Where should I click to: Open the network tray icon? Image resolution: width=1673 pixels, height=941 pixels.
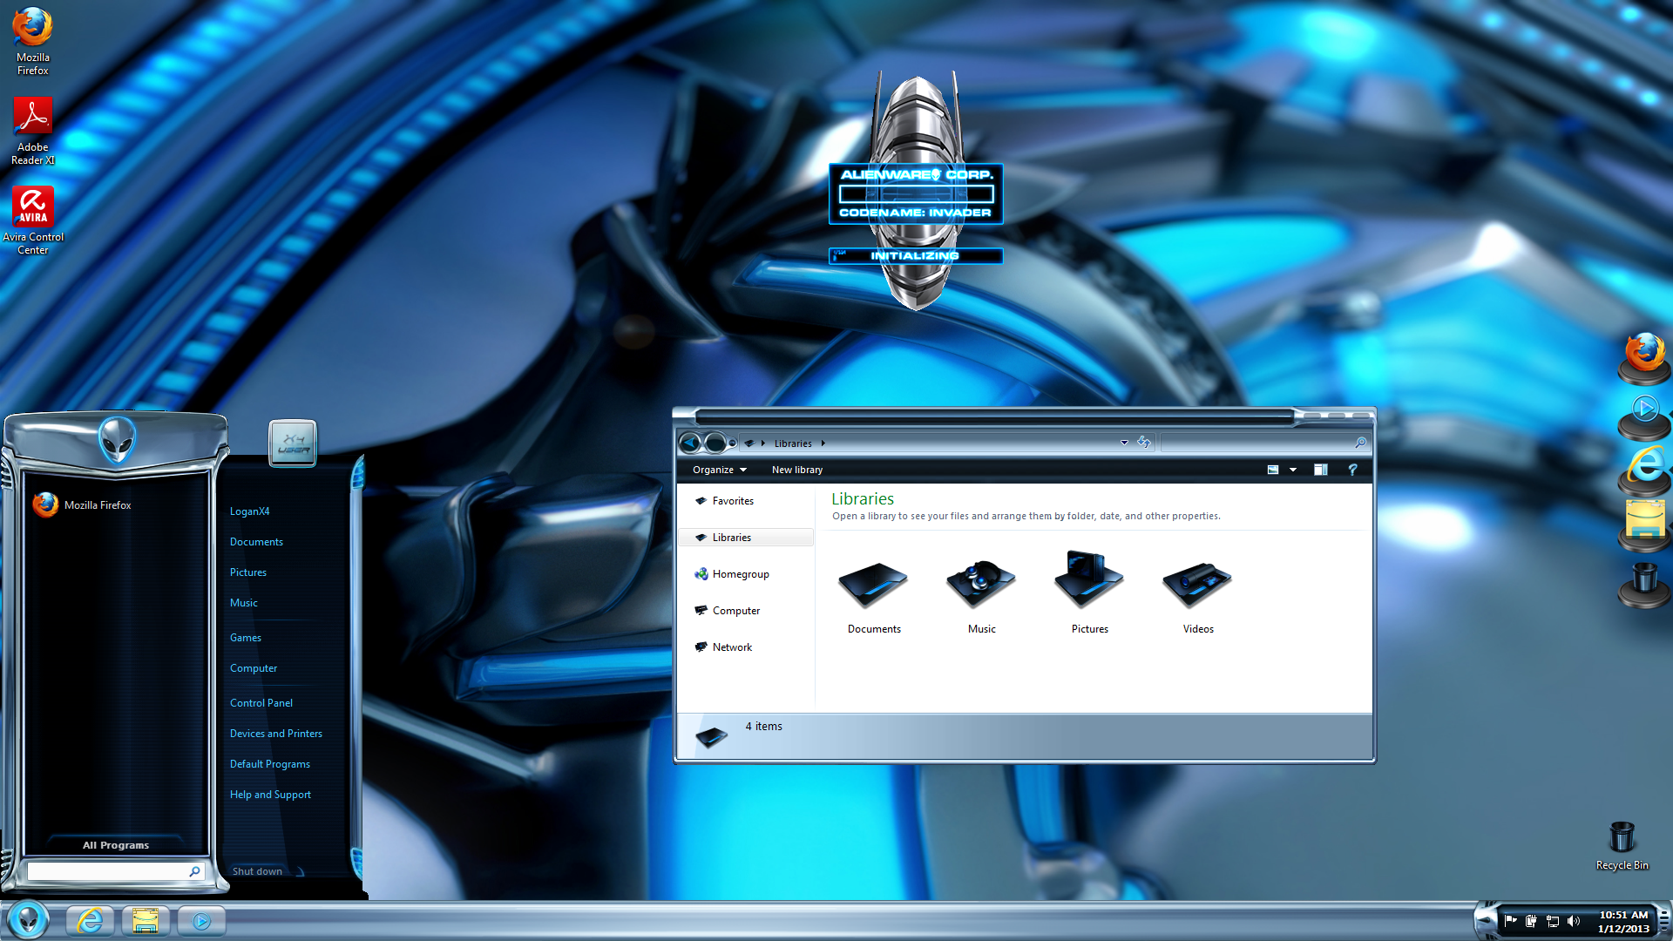(1552, 921)
